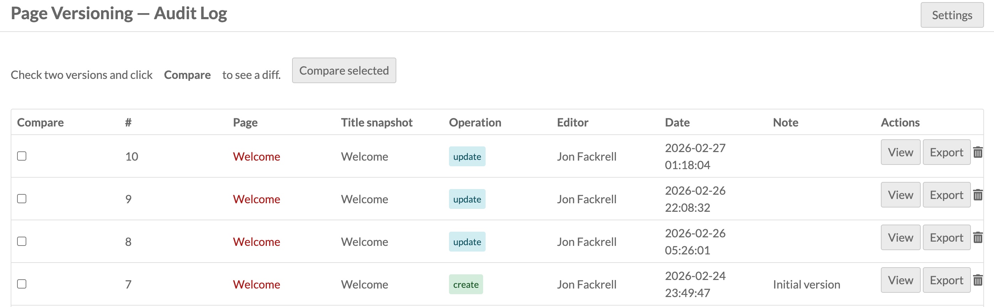View version 9 snapshot

coord(900,195)
